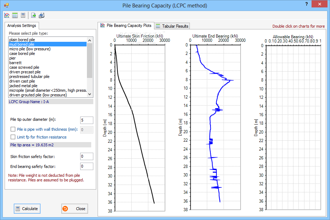Select 'micro pile (low pressure)' entry
The image size is (330, 220).
(x=48, y=49)
